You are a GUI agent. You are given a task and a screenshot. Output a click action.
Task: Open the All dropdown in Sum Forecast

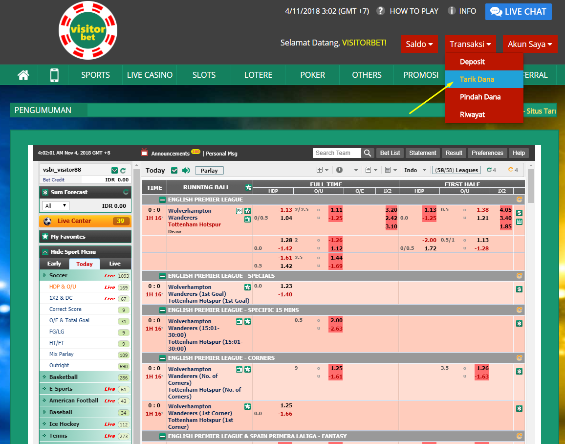point(56,206)
